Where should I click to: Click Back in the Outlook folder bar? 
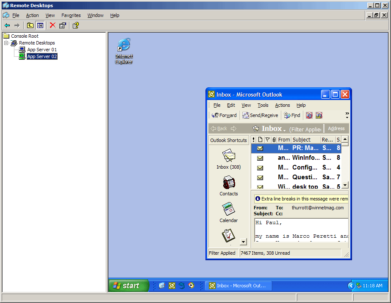(x=219, y=129)
